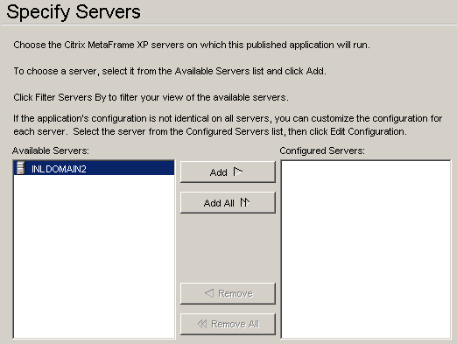
Task: Click the Add button
Action: pyautogui.click(x=228, y=172)
